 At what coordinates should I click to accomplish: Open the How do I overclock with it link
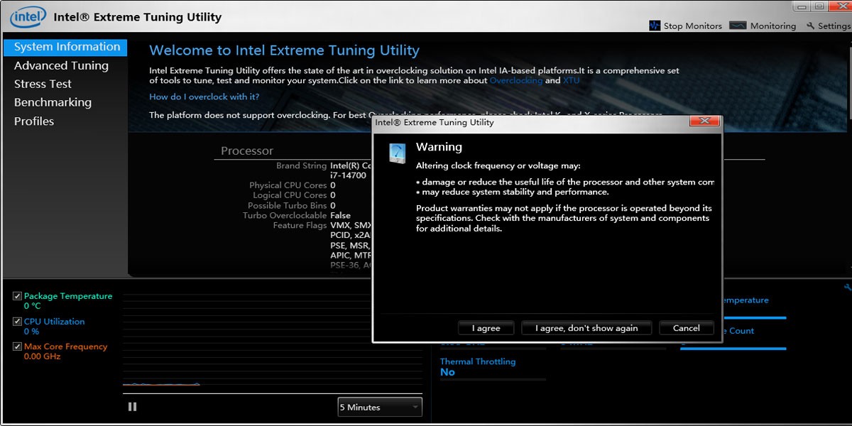coord(204,97)
